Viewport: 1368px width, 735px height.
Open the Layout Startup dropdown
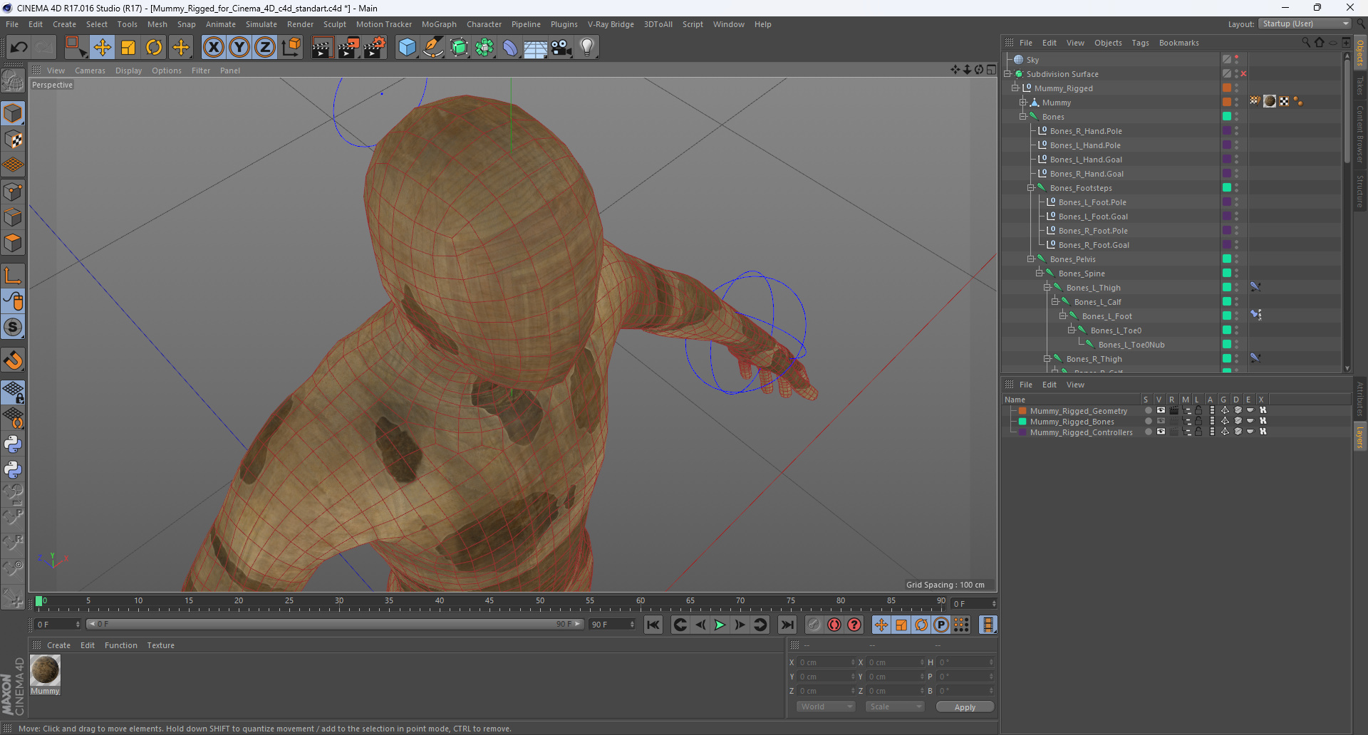pos(1305,24)
